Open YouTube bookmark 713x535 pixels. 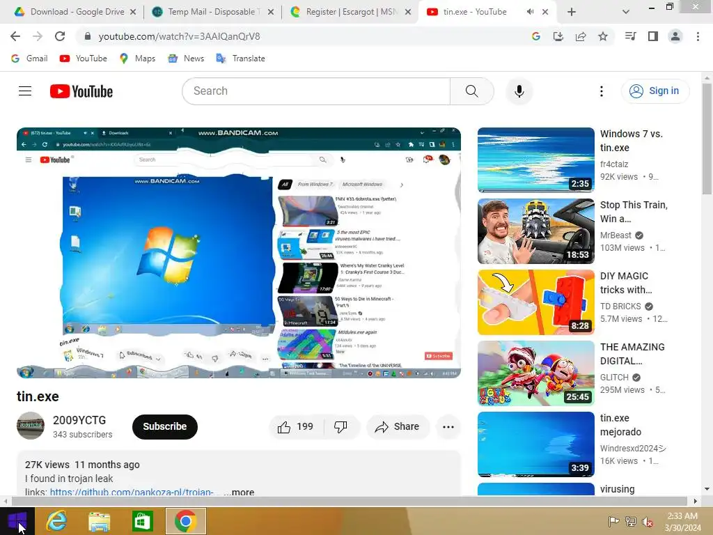coord(84,59)
